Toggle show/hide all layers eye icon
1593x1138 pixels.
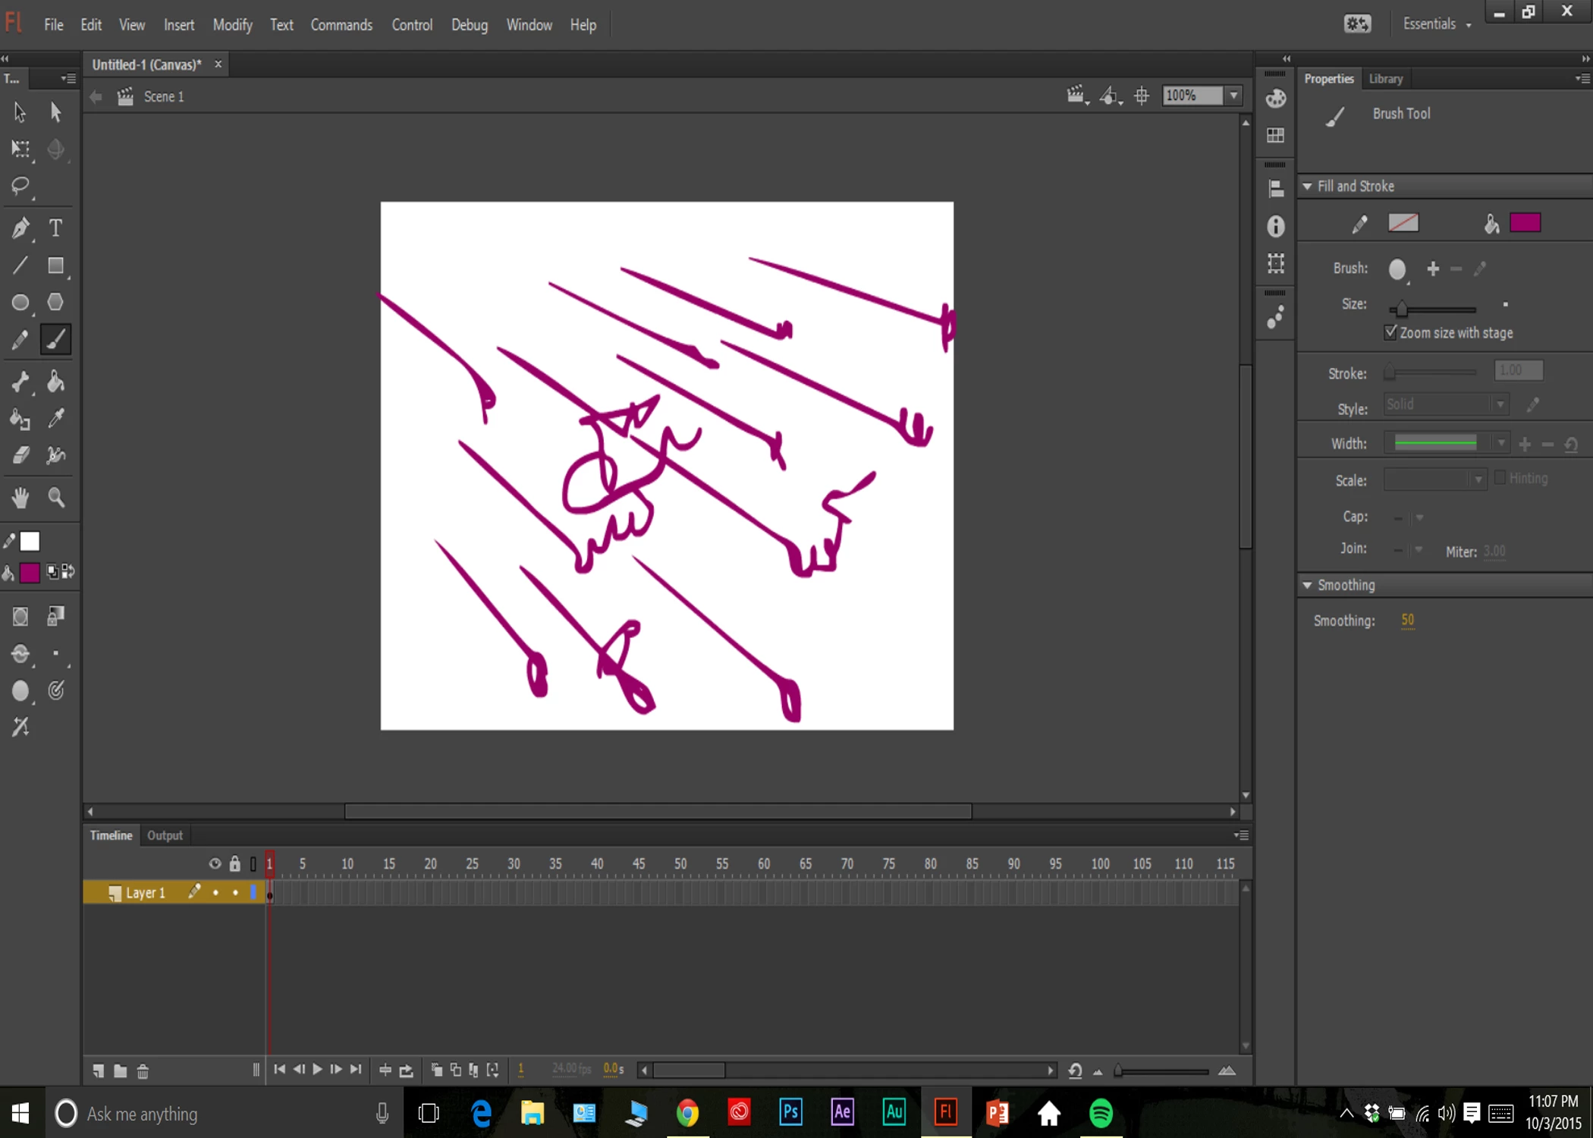[x=215, y=863]
